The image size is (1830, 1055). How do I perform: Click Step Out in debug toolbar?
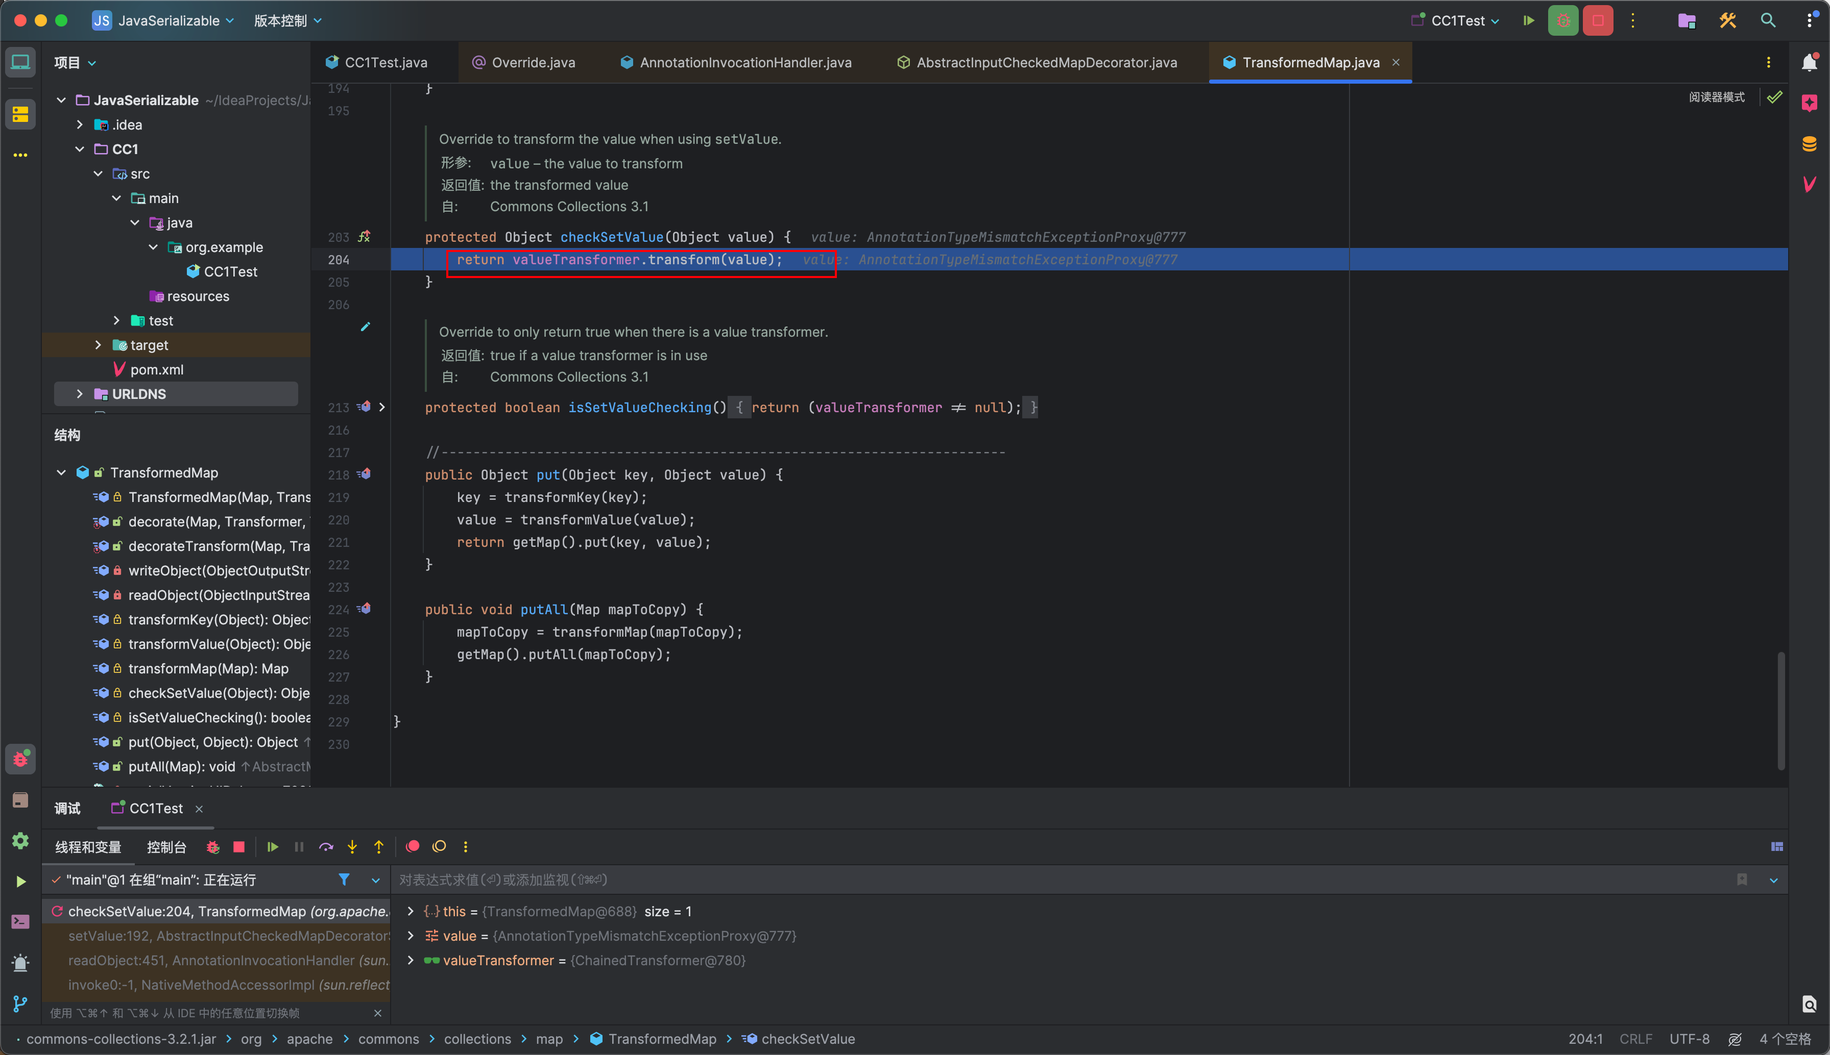coord(378,846)
